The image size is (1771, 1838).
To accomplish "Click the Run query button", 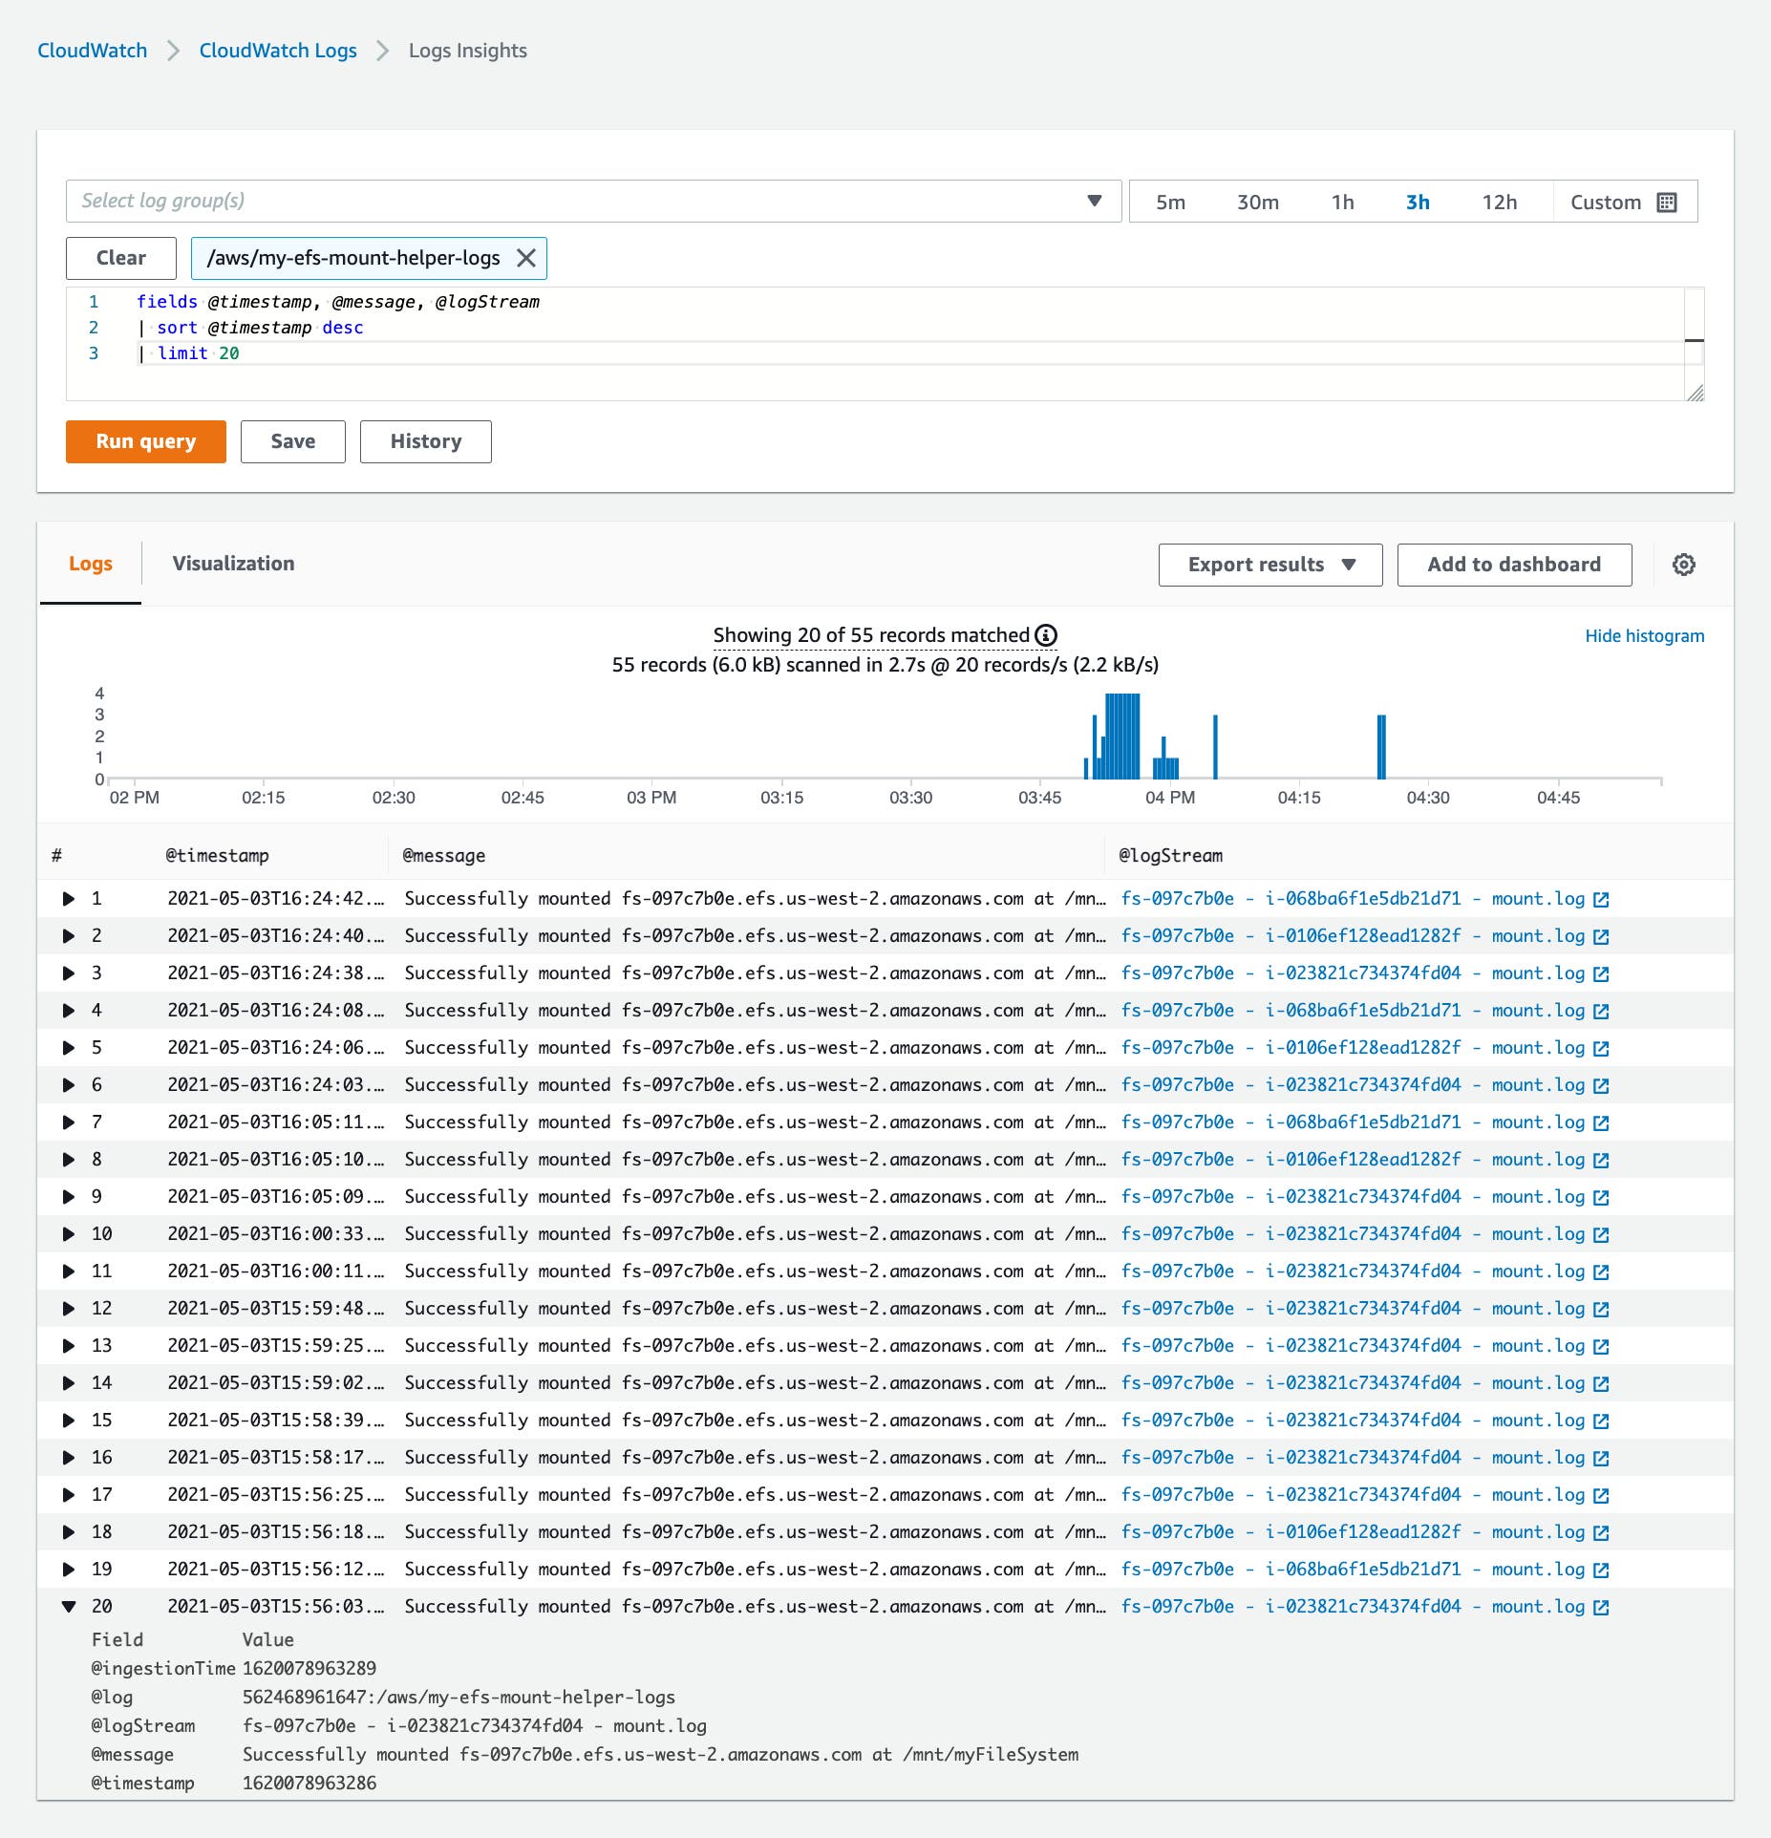I will click(x=144, y=441).
